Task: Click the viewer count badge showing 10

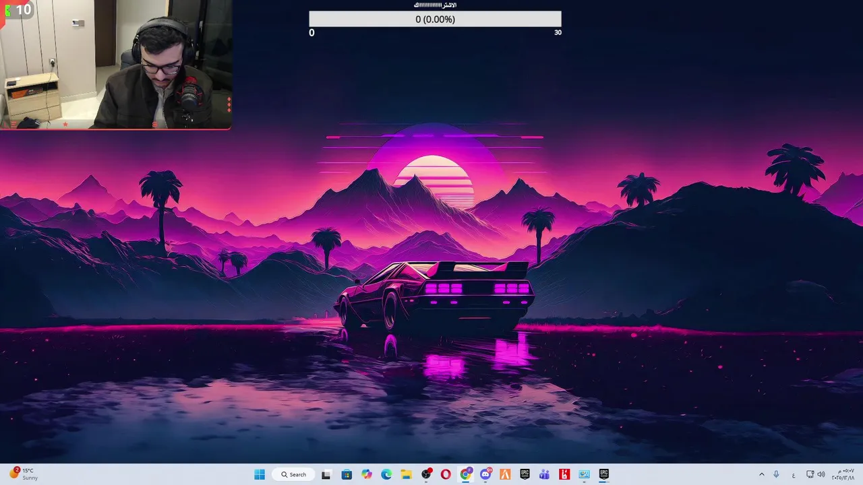Action: (x=18, y=9)
